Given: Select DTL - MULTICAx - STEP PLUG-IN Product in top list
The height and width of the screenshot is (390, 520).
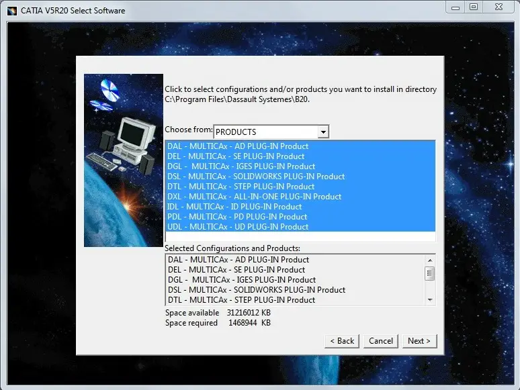Looking at the screenshot, I should (300, 187).
